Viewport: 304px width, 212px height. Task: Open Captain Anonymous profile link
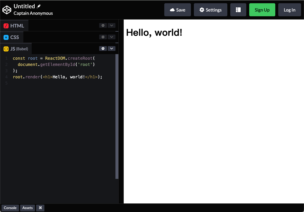coord(33,13)
